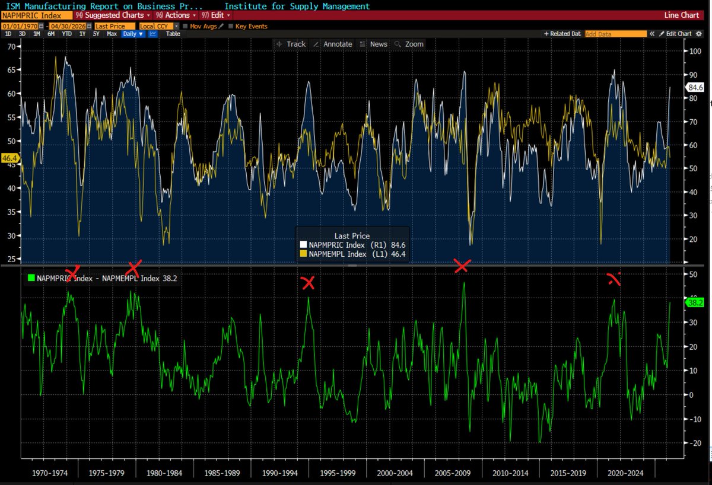Click the Last Price legend title
Viewport: 712px width, 485px height.
pos(352,235)
